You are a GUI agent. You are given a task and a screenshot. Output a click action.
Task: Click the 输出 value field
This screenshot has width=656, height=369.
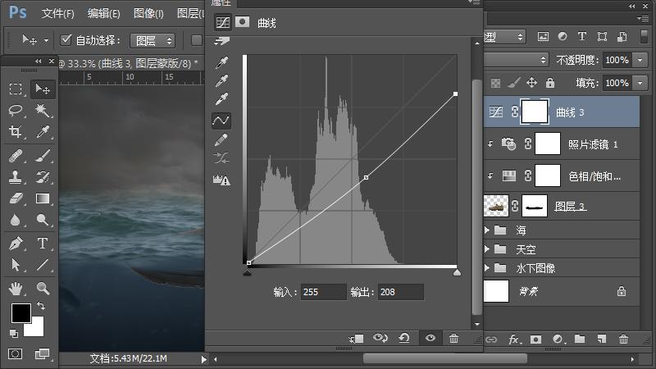click(400, 292)
